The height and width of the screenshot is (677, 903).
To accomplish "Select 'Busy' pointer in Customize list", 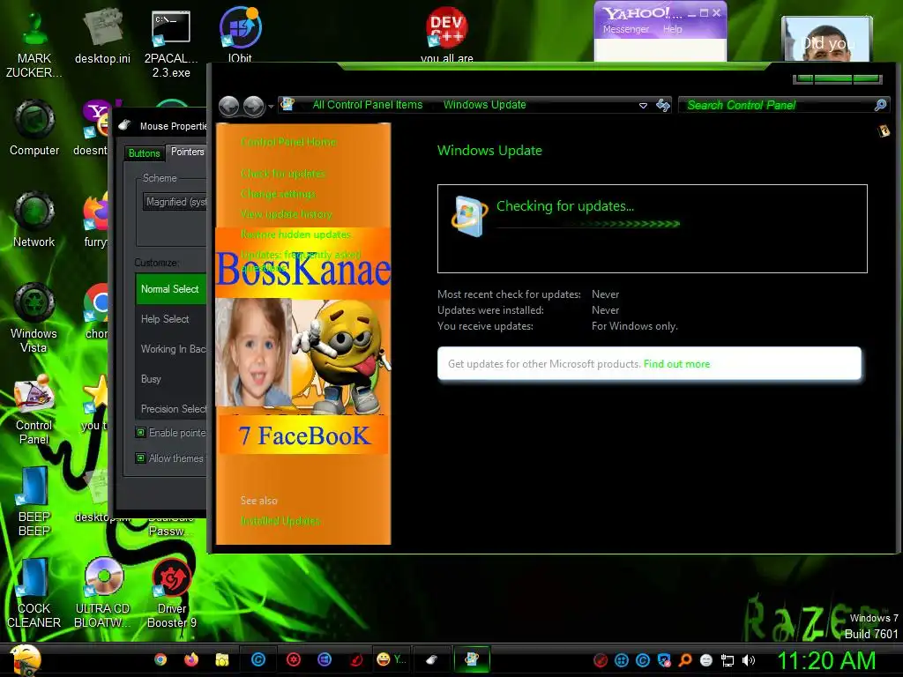I will click(x=171, y=379).
